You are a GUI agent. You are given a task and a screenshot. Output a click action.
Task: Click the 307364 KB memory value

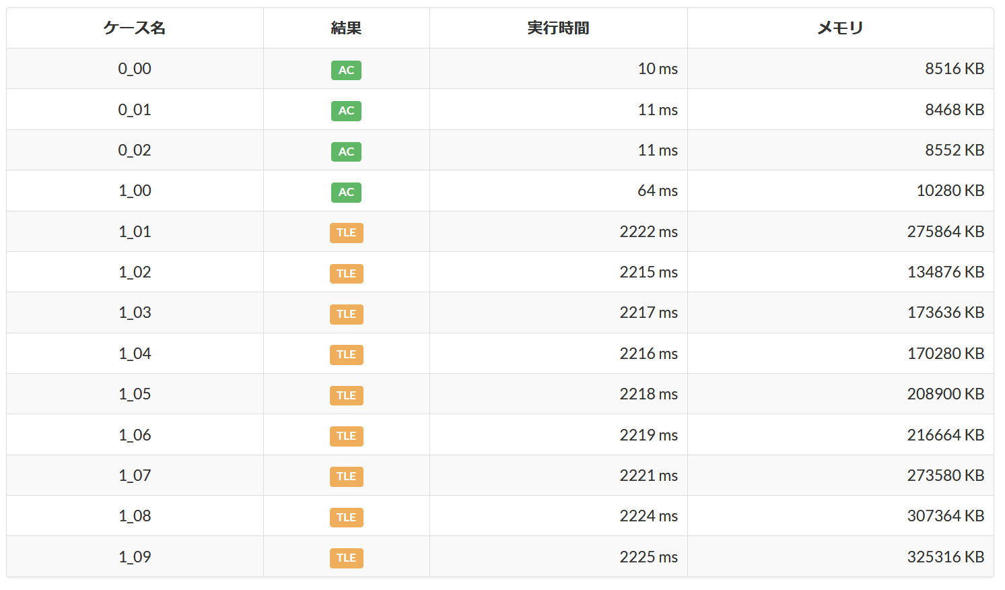946,516
